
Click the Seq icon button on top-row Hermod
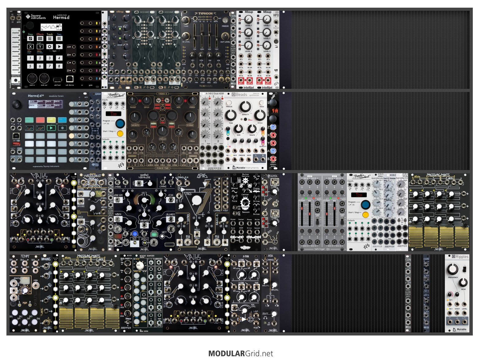point(59,39)
